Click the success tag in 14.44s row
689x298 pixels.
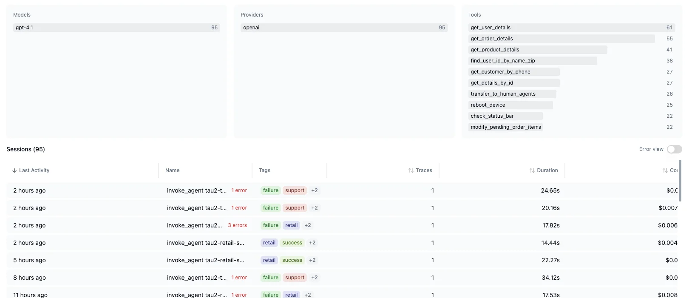(292, 243)
